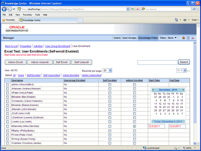The height and width of the screenshot is (151, 201).
Task: Click the browser Forward arrow button
Action: click(x=10, y=9)
